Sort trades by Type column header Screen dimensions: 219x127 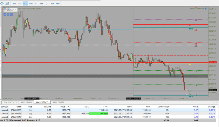tap(27, 106)
